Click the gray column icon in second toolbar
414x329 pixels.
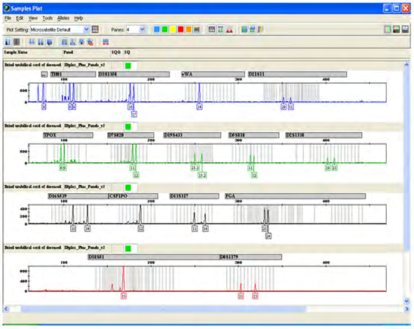(x=17, y=42)
